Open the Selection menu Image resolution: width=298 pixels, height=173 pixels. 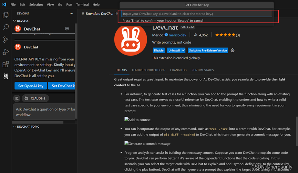pyautogui.click(x=36, y=4)
